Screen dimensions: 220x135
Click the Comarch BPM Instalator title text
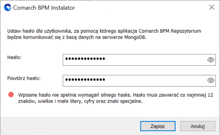coord(44,8)
